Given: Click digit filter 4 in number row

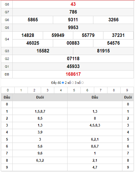Looking at the screenshot, I should 61,90.
